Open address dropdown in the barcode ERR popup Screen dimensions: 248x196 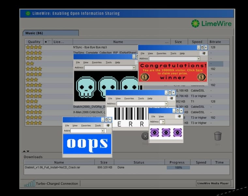(166, 104)
